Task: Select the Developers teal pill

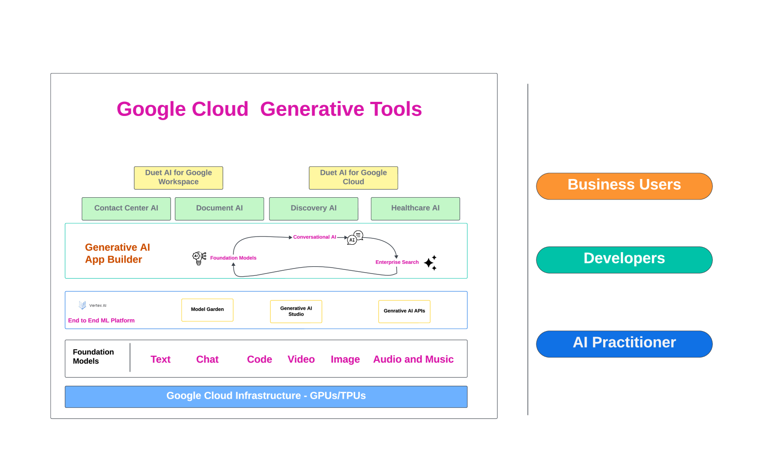Action: [x=624, y=260]
